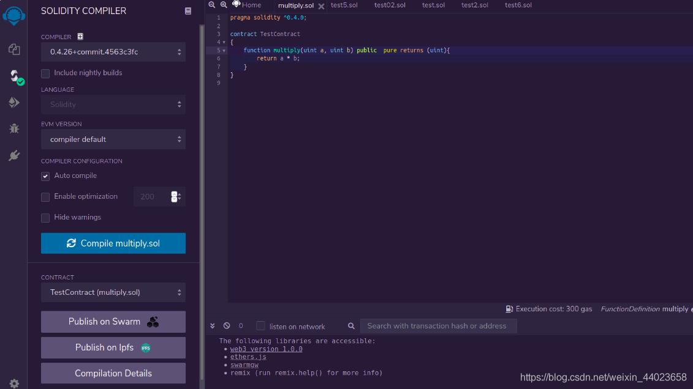Open Settings gear icon at bottom
The height and width of the screenshot is (389, 693).
pyautogui.click(x=13, y=383)
